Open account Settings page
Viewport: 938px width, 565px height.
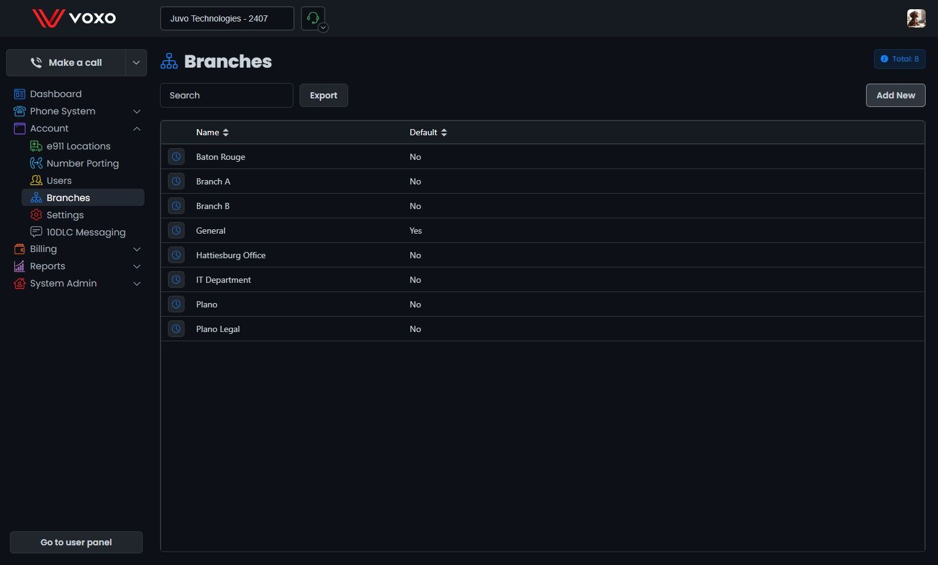(65, 215)
